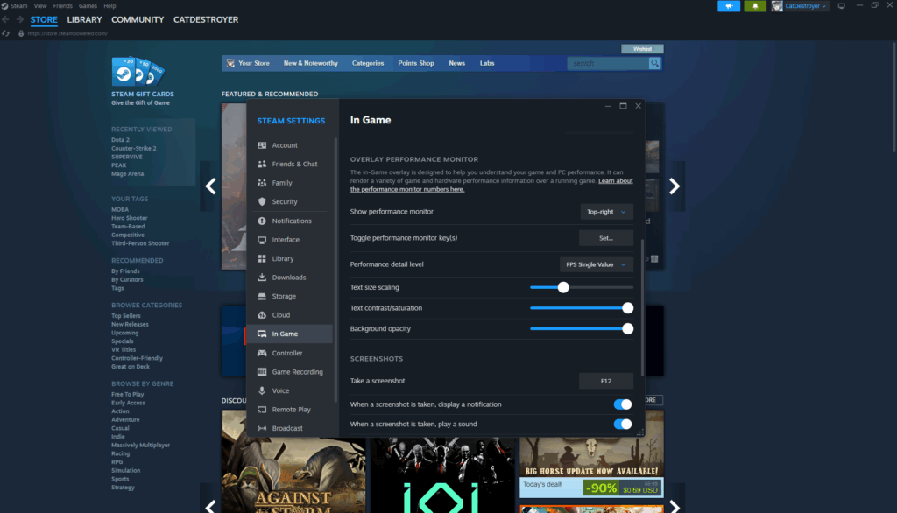Reload the store page icon

pos(6,33)
